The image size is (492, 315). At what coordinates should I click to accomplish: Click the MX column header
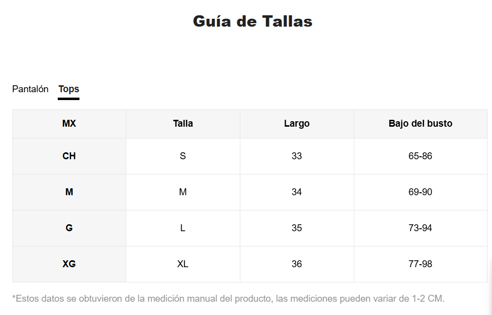(x=69, y=124)
